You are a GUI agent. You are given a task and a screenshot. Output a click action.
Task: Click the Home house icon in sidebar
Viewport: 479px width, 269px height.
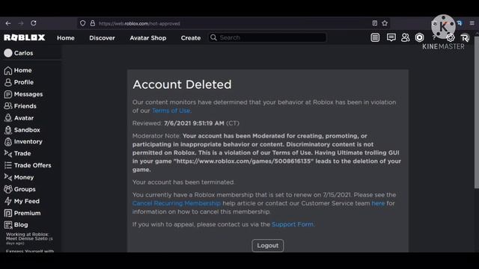click(x=8, y=70)
